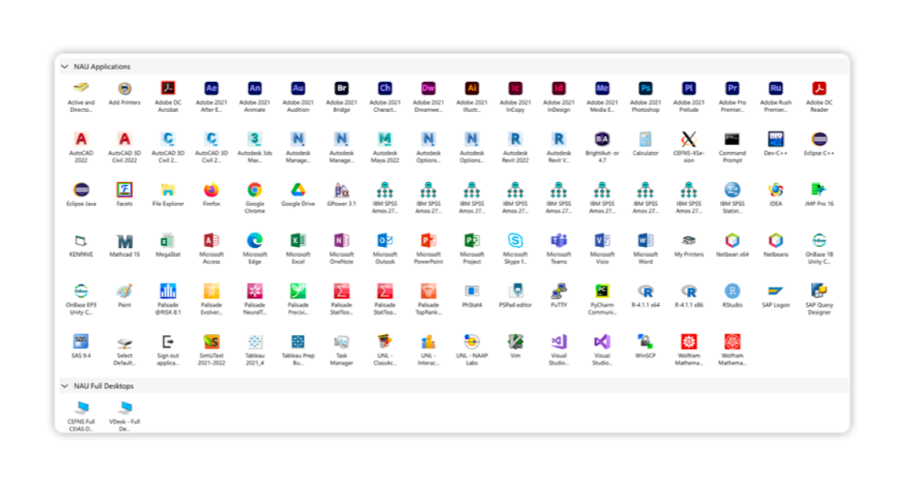Open the VDesk Full Desktop
The image size is (903, 483).
pos(125,409)
